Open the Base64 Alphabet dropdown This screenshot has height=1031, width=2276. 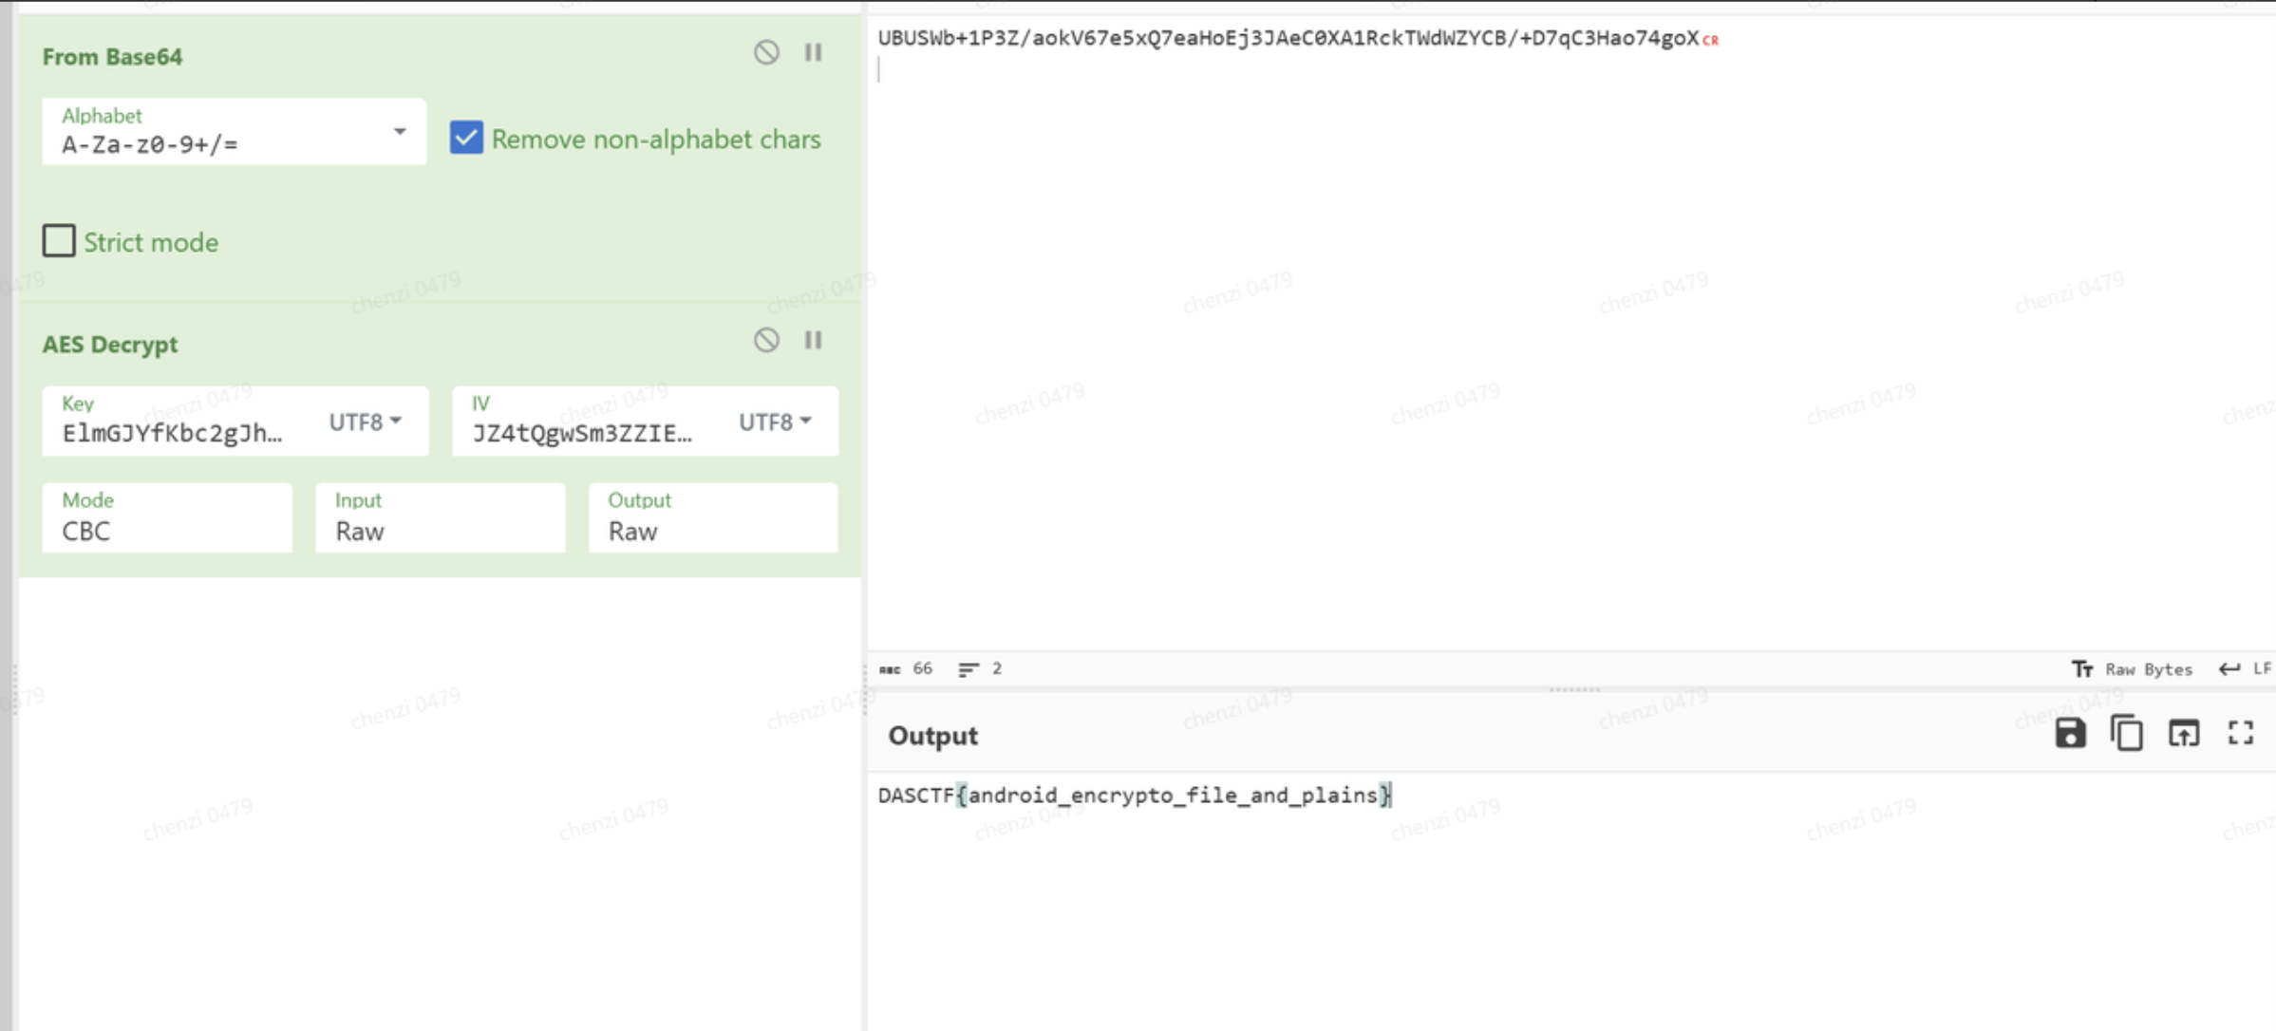tap(400, 132)
